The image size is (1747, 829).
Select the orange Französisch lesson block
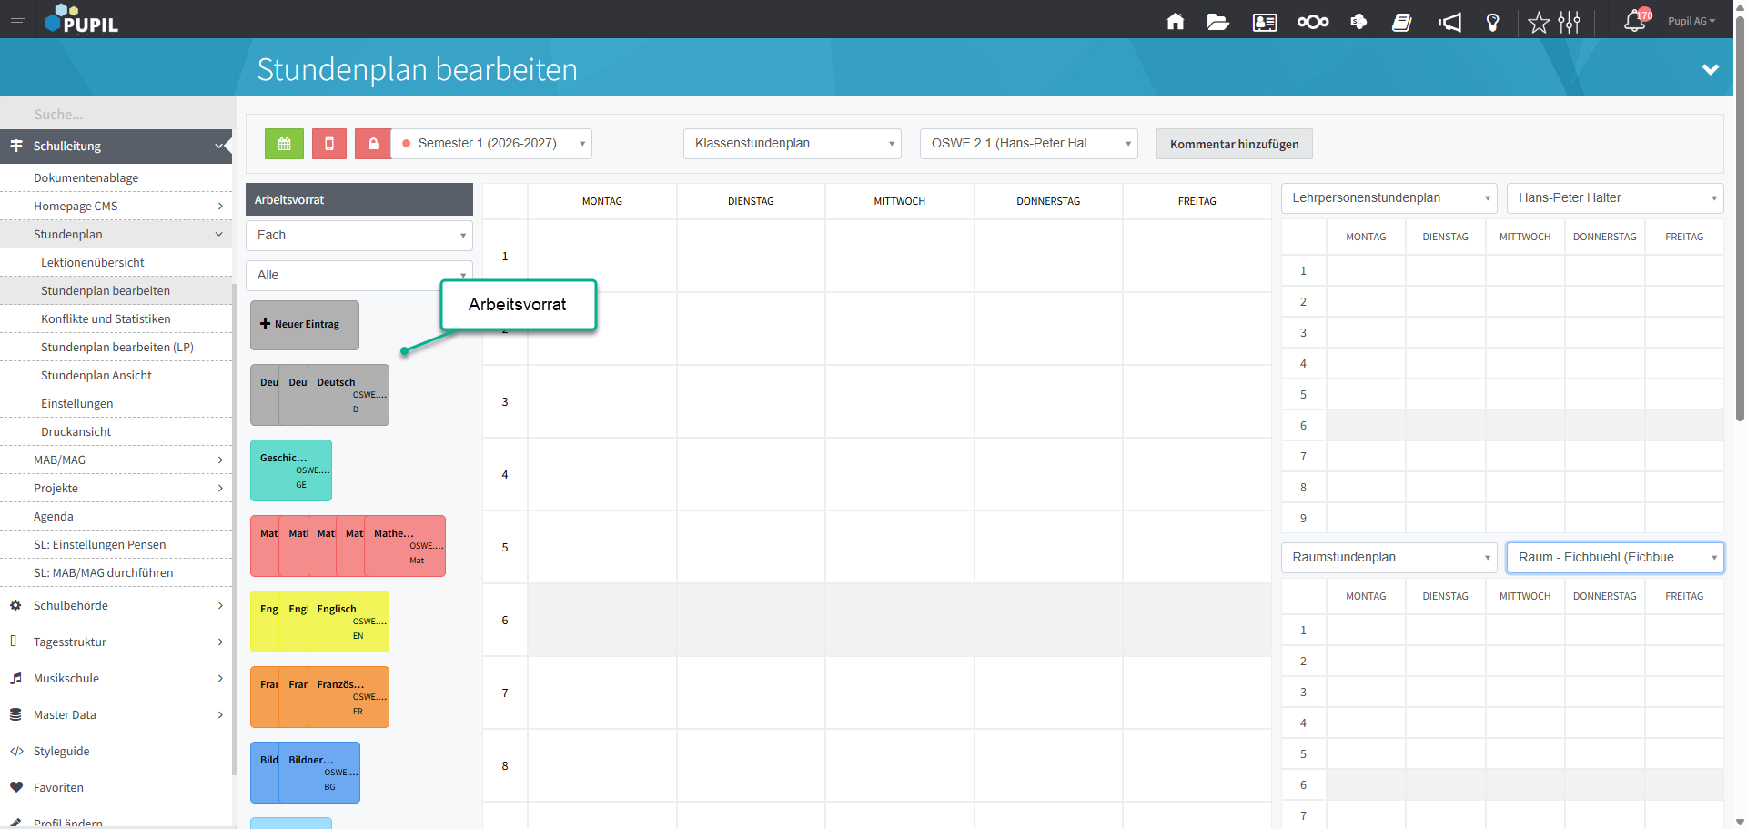(x=348, y=697)
